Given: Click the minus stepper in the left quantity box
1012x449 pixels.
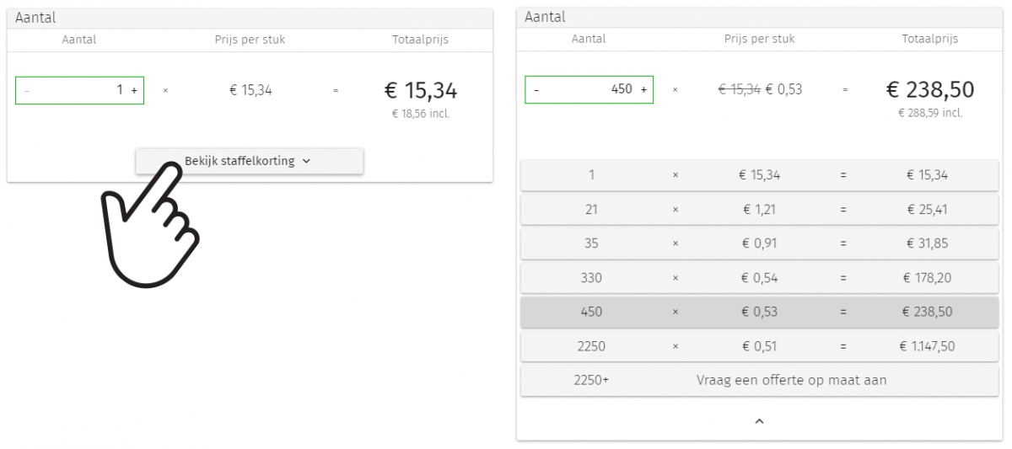Looking at the screenshot, I should (x=26, y=90).
